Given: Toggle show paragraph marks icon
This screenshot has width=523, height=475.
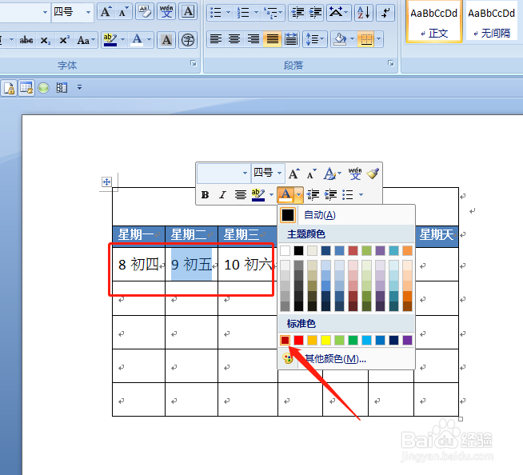Looking at the screenshot, I should (385, 13).
